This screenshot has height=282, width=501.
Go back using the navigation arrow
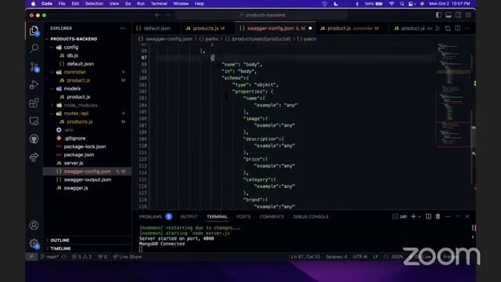(158, 15)
